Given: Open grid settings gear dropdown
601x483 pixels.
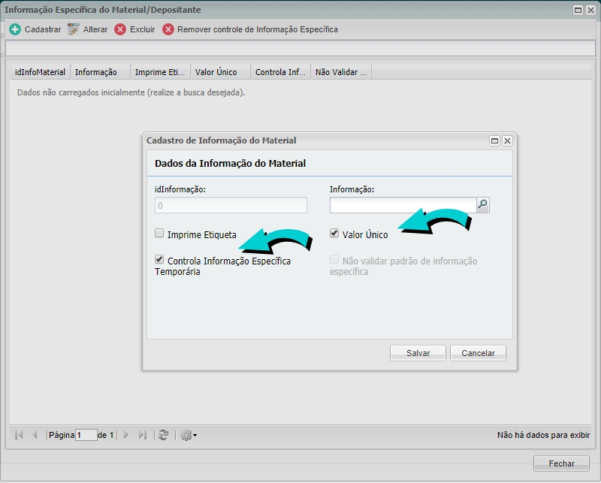Looking at the screenshot, I should coord(189,435).
